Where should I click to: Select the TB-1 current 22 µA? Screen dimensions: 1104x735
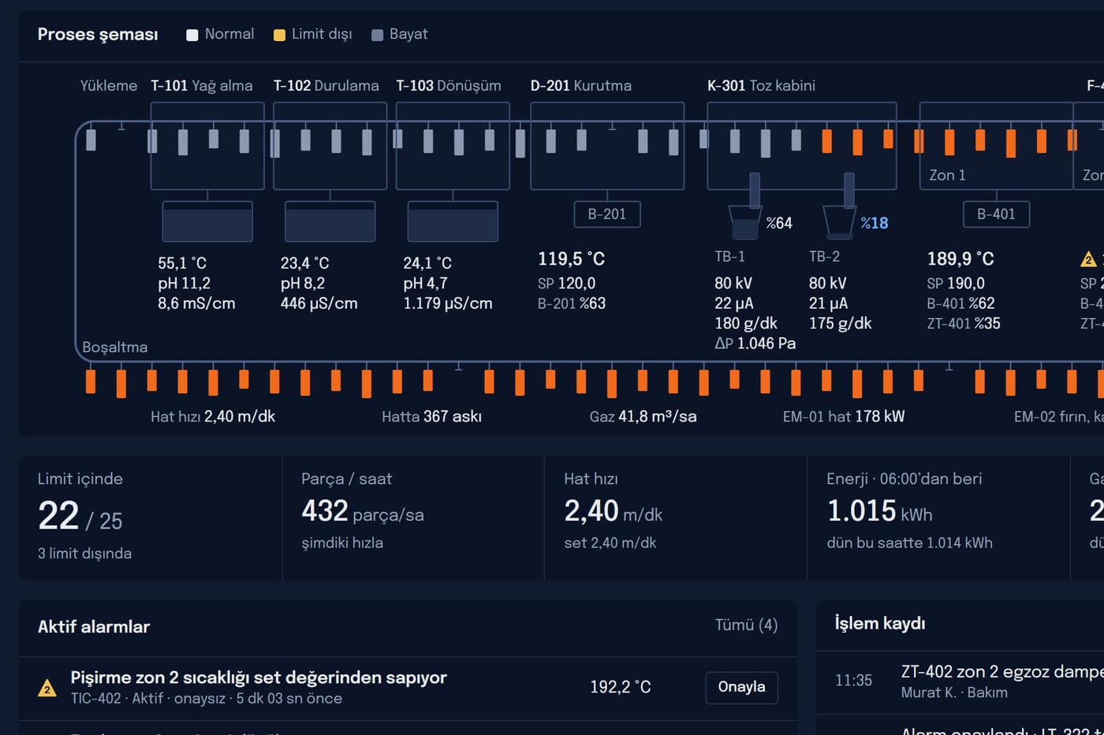point(734,303)
